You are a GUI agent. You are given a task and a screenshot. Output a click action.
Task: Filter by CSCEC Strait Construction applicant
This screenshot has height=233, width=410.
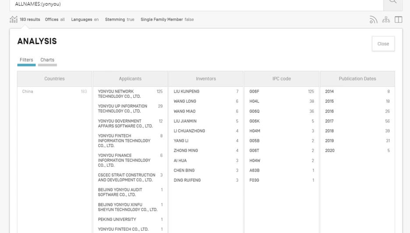(x=130, y=177)
